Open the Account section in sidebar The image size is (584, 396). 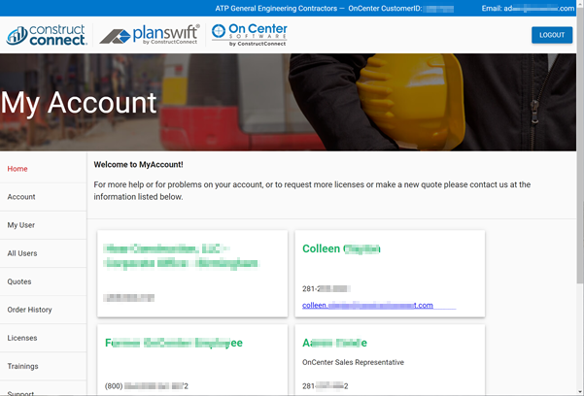point(21,197)
